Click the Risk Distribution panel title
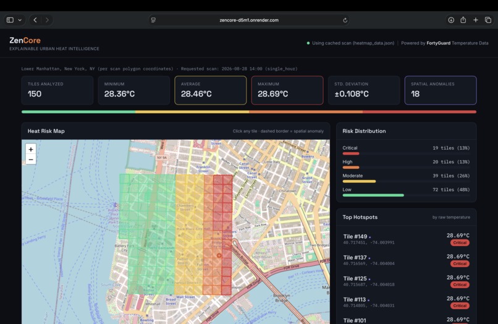 coord(364,131)
